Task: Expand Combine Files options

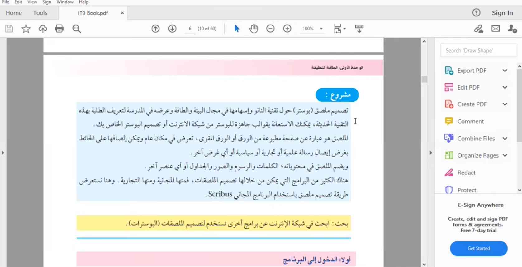Action: click(505, 139)
